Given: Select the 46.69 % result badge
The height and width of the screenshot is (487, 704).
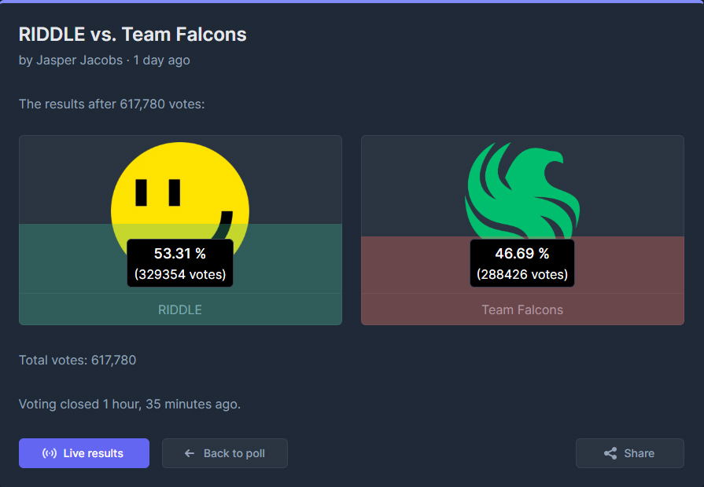Looking at the screenshot, I should [x=522, y=263].
